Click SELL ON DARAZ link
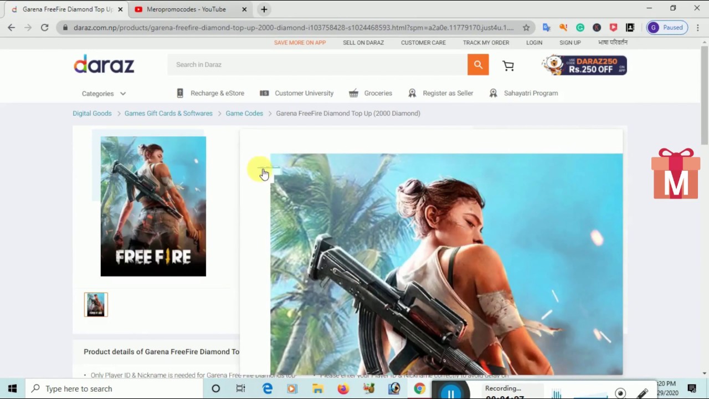Image resolution: width=709 pixels, height=399 pixels. tap(363, 43)
